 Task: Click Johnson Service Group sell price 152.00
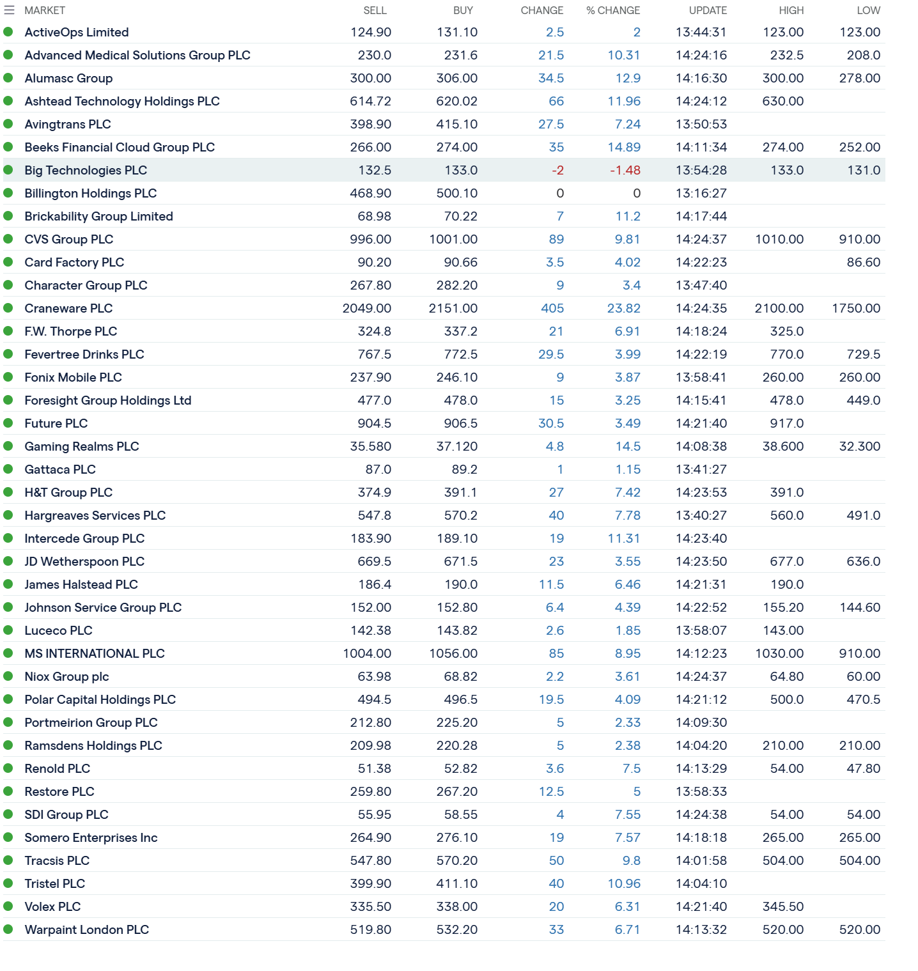pos(371,607)
